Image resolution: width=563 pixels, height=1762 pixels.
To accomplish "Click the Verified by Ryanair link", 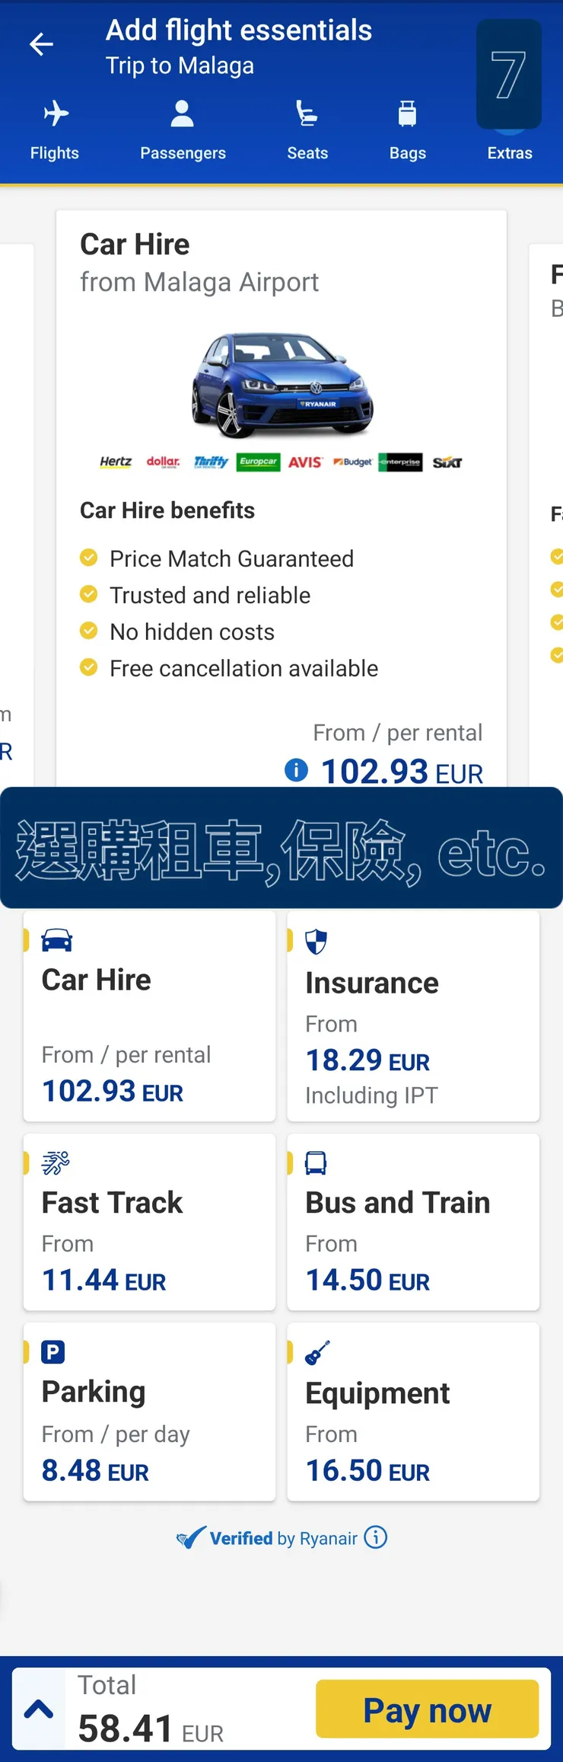I will 274,1538.
